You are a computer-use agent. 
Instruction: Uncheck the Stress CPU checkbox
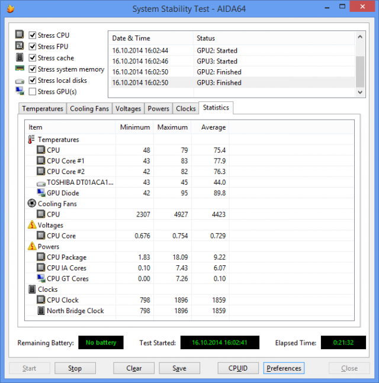32,35
